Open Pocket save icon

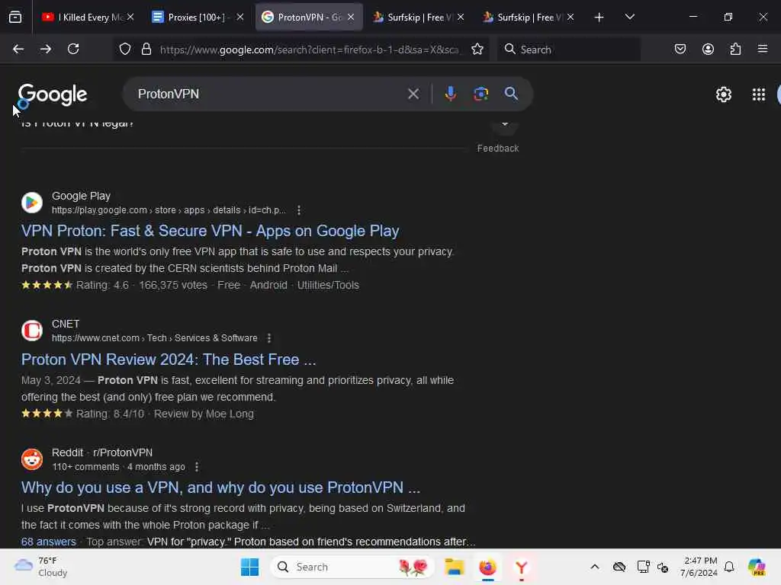tap(680, 49)
